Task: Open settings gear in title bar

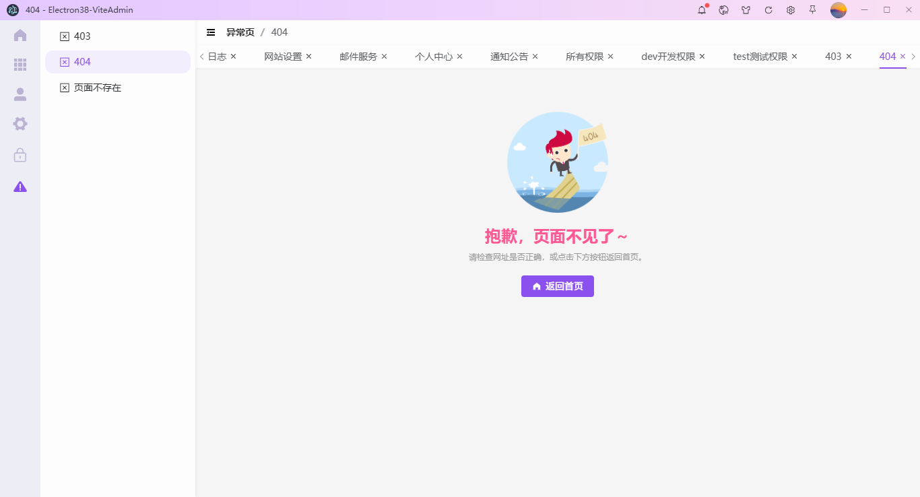Action: coord(791,10)
